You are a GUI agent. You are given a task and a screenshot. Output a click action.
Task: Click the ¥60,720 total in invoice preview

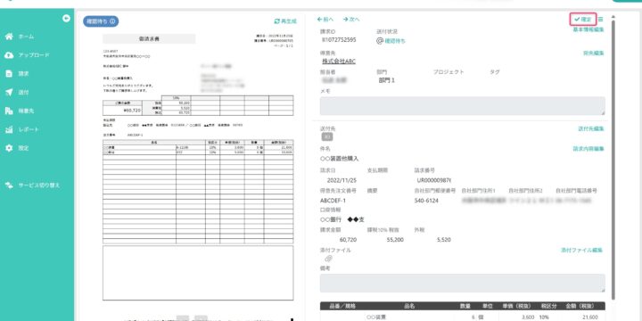pyautogui.click(x=131, y=111)
